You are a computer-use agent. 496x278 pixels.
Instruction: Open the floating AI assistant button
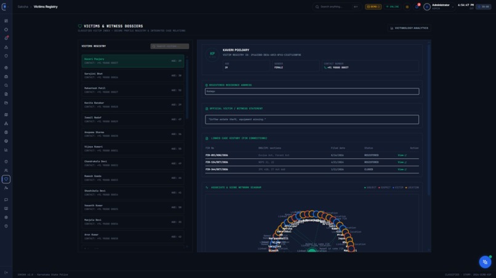(x=485, y=262)
